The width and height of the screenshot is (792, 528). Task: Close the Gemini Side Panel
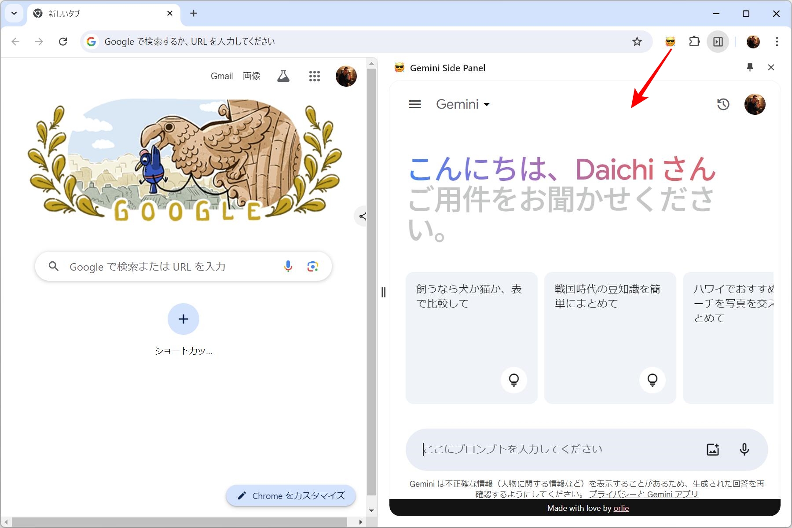[x=771, y=67]
